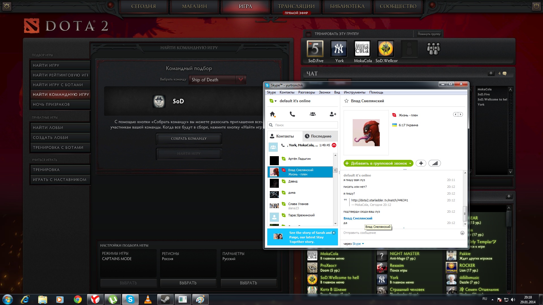Open Skype status dropdown arrow
Image resolution: width=543 pixels, height=305 pixels.
275,101
